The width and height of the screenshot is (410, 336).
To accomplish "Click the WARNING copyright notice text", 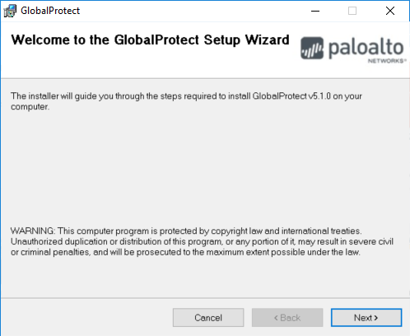I will tap(202, 241).
